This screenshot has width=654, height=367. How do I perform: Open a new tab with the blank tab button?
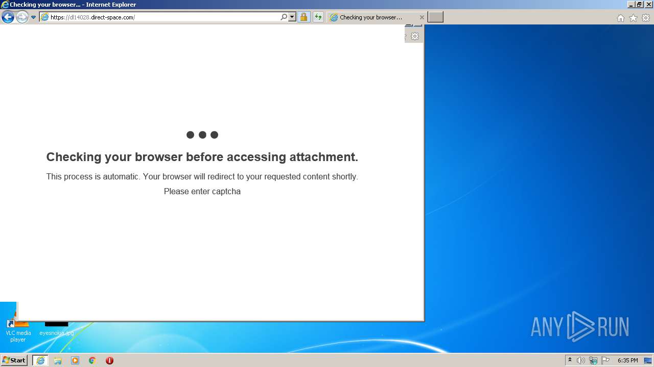[435, 17]
